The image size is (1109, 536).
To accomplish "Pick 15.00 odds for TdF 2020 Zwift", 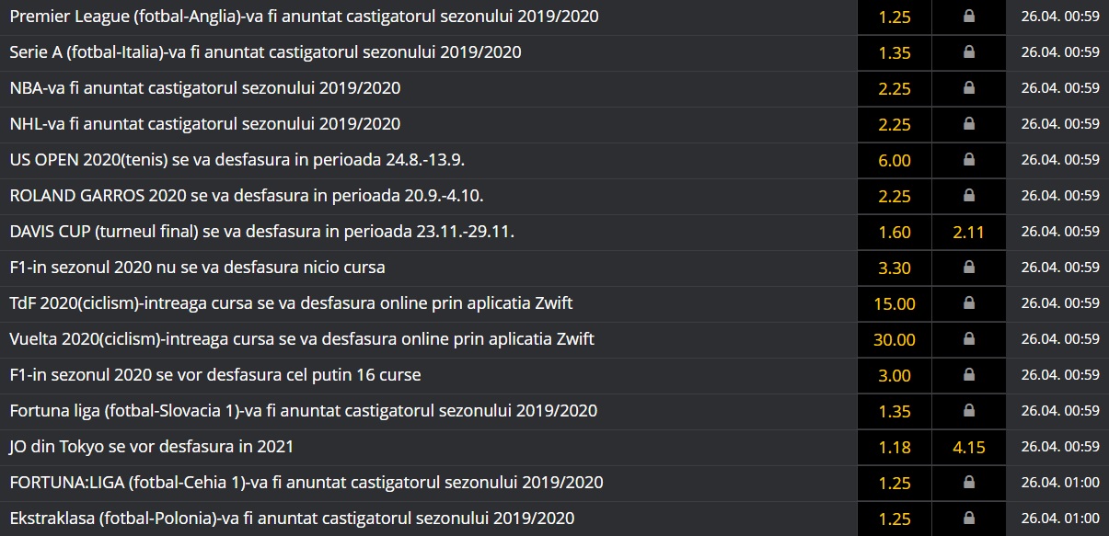I will pos(895,303).
